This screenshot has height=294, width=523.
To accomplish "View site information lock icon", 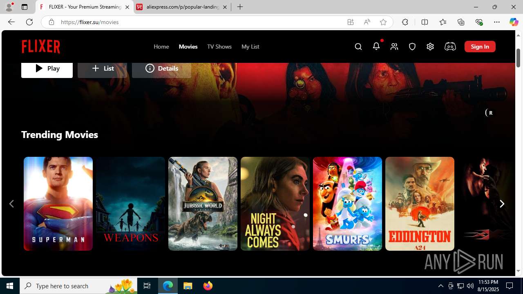I will point(51,22).
